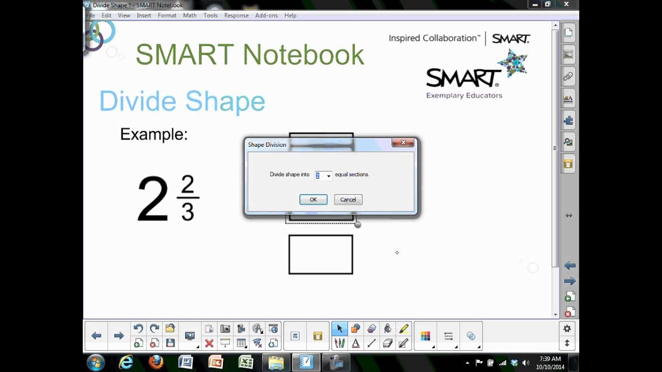Click the Open File folder icon

(x=170, y=329)
